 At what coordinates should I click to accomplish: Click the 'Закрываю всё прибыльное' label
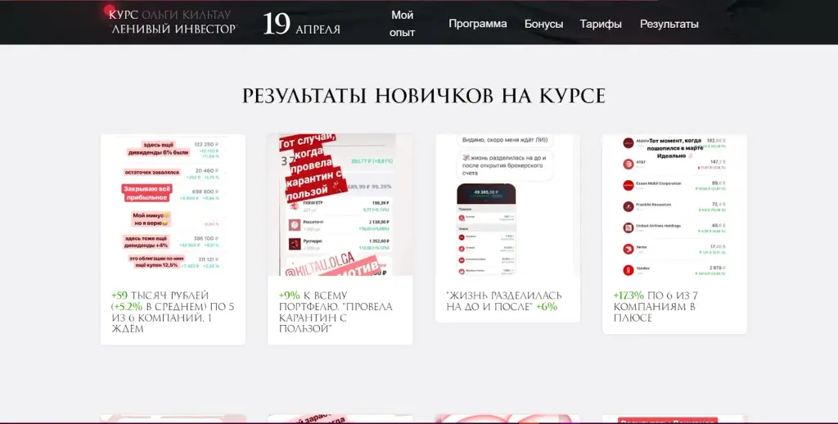146,193
